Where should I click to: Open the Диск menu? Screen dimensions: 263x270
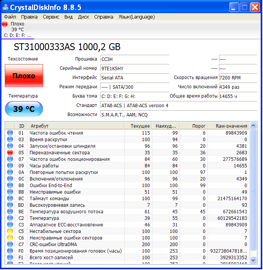[83, 17]
